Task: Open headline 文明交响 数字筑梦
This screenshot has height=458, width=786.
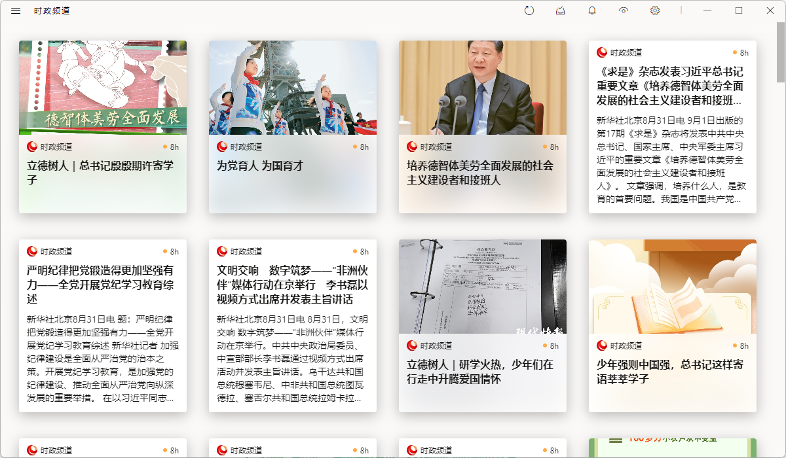Action: point(292,285)
